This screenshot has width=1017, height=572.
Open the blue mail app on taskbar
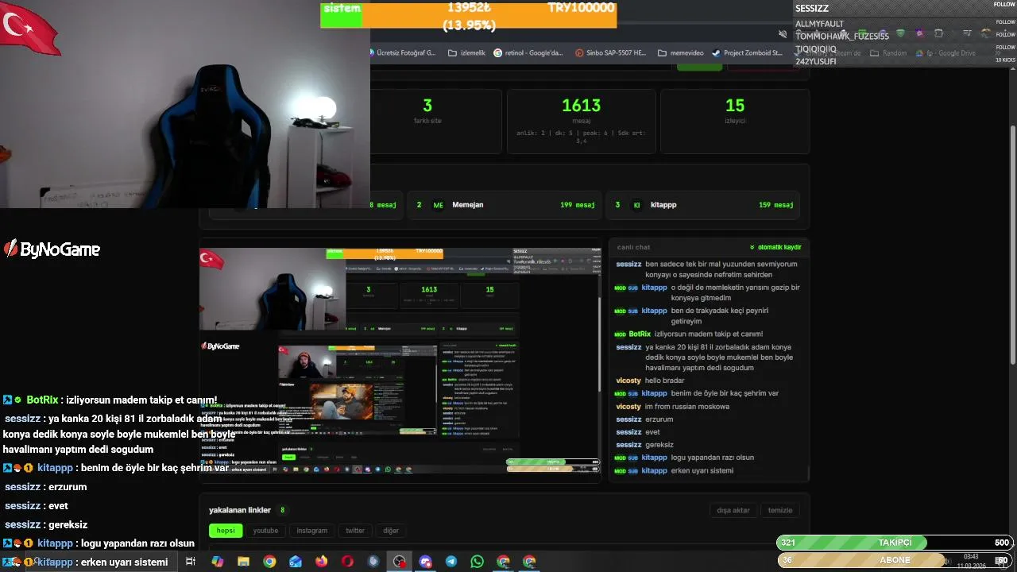point(296,562)
